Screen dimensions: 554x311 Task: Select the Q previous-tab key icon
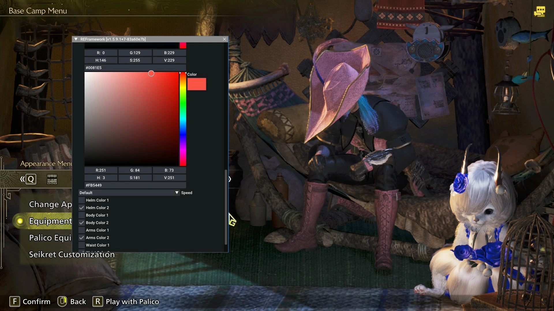point(31,179)
